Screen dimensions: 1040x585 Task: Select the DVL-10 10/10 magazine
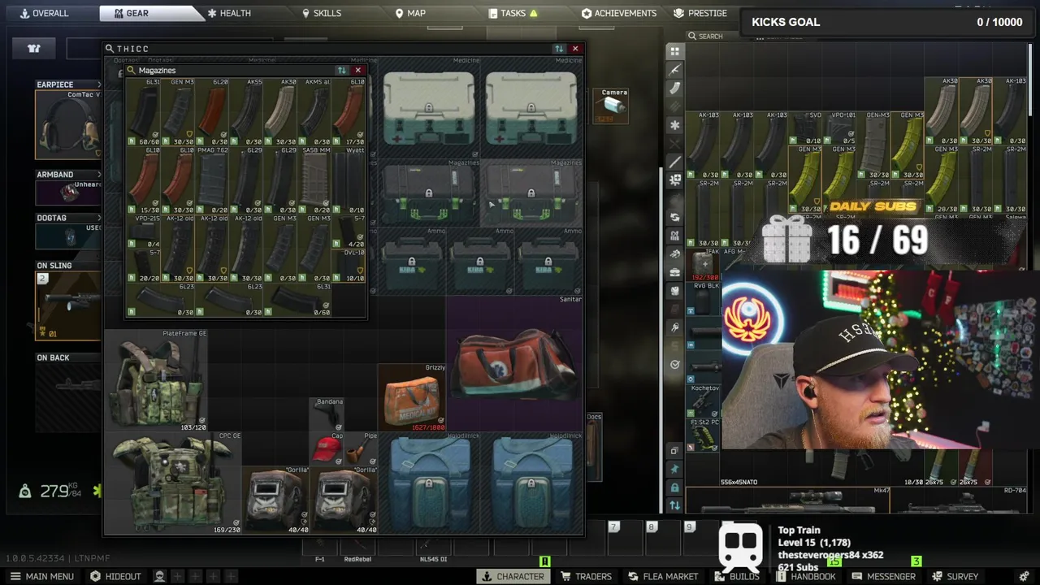348,266
